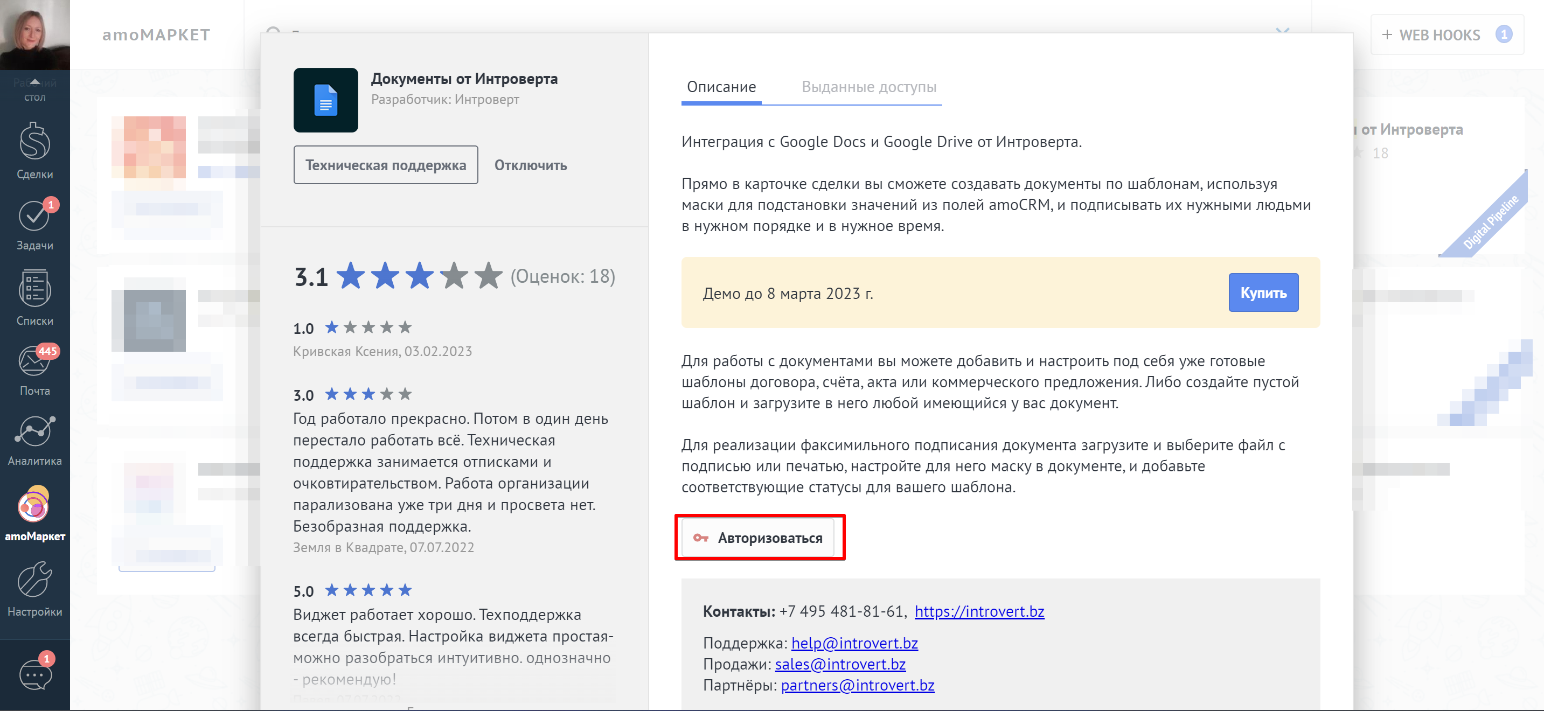Click the phone number +7 495 481-81-61
The image size is (1544, 711).
click(841, 611)
